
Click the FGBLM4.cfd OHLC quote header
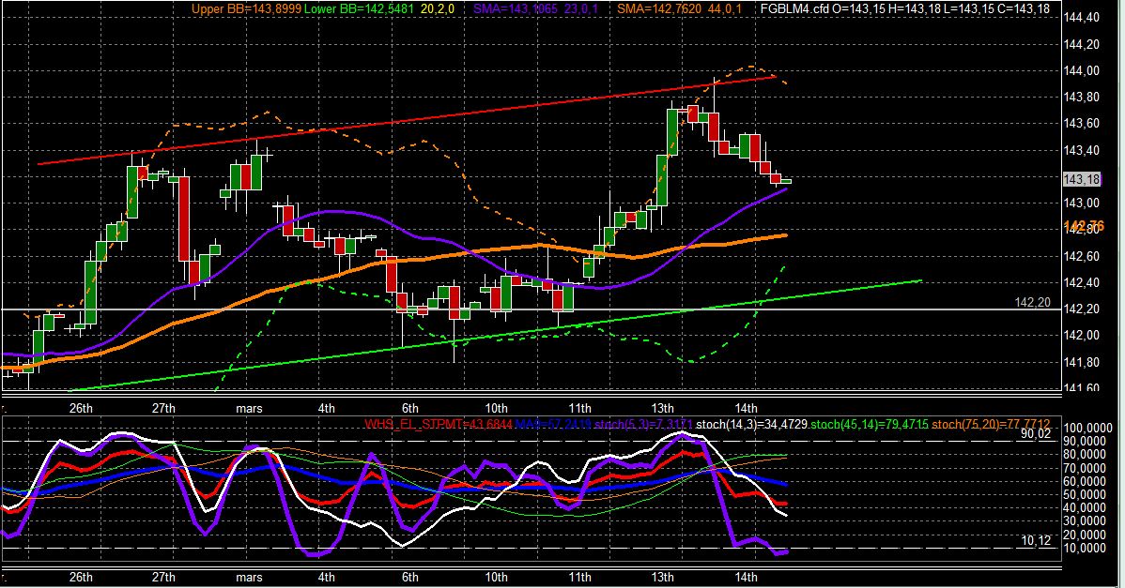tap(904, 9)
